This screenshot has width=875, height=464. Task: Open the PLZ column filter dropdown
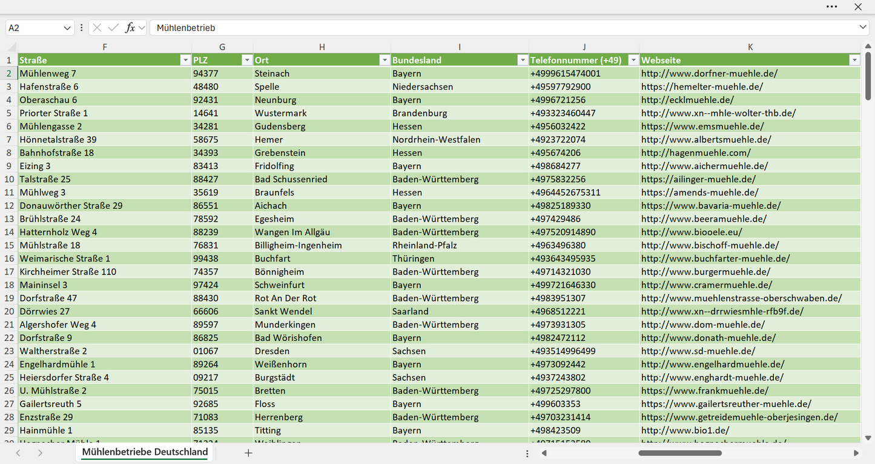[246, 60]
